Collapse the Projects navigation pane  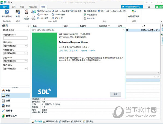click(x=28, y=26)
